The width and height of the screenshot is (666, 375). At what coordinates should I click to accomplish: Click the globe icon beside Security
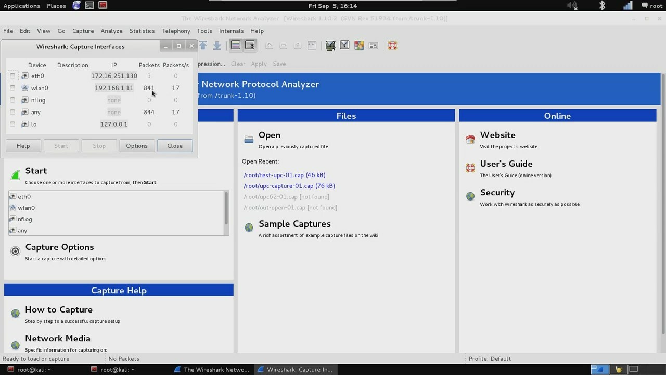pos(470,196)
